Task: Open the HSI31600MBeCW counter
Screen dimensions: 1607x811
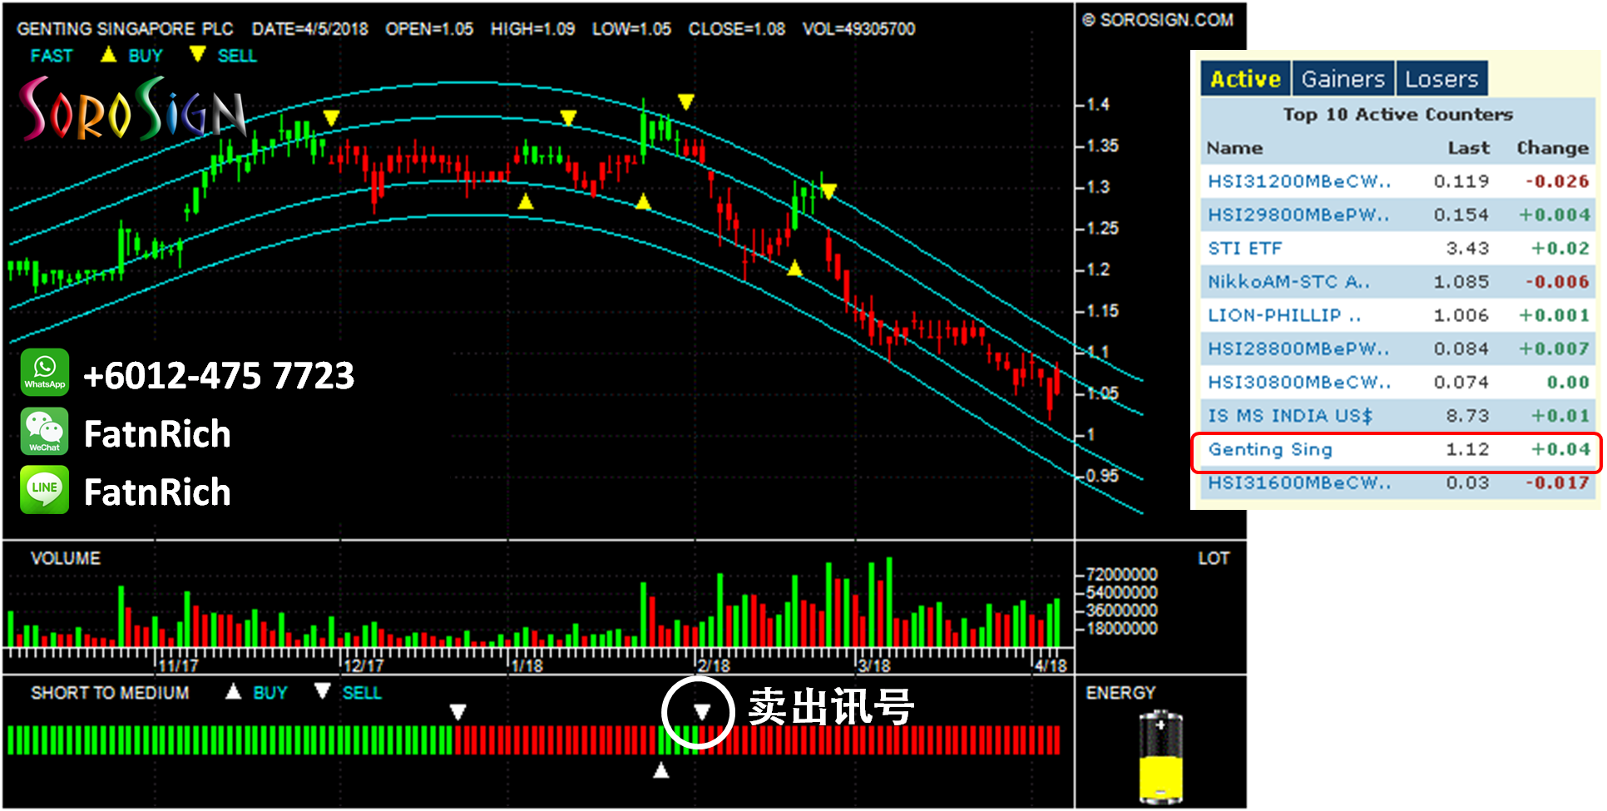Action: (1299, 482)
